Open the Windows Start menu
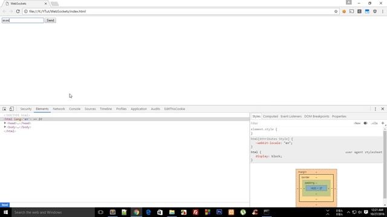The image size is (387, 217). click(5, 212)
